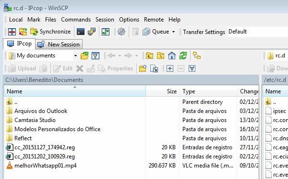Open the Remote menu

tap(154, 20)
